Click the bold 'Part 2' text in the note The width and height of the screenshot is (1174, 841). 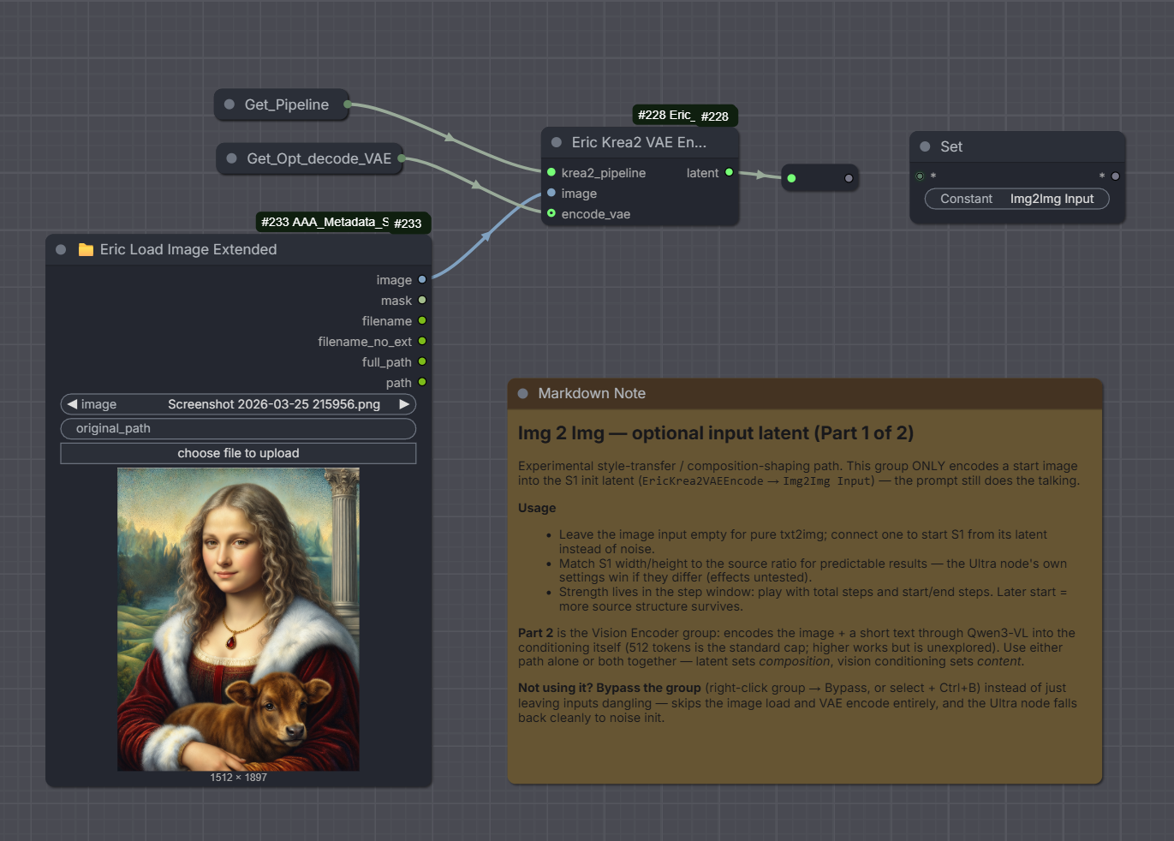[535, 633]
